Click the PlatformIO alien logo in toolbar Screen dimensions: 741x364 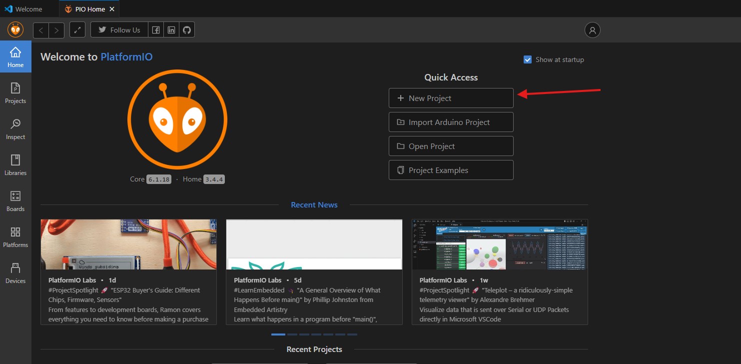click(15, 30)
